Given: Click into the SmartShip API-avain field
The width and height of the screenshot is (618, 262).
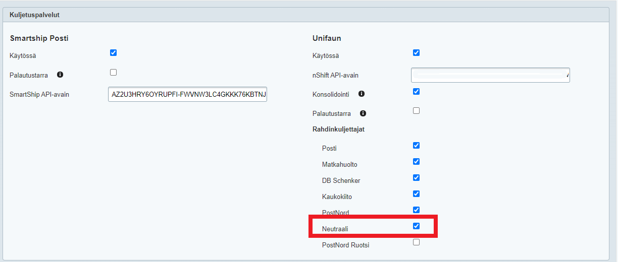Looking at the screenshot, I should [187, 94].
